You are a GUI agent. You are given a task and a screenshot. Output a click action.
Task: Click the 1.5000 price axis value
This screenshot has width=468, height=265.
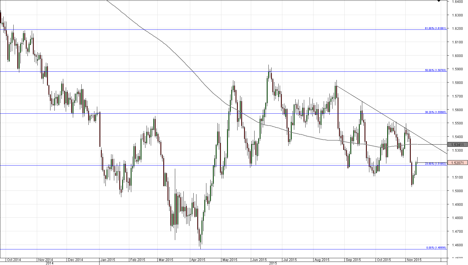click(x=458, y=191)
